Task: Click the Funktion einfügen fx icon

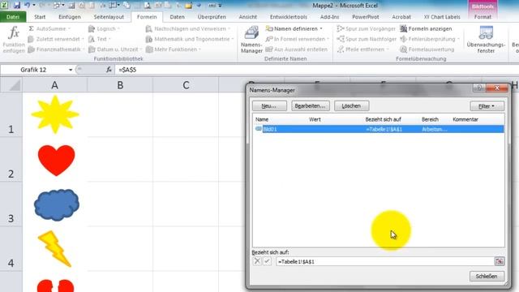Action: 14,40
